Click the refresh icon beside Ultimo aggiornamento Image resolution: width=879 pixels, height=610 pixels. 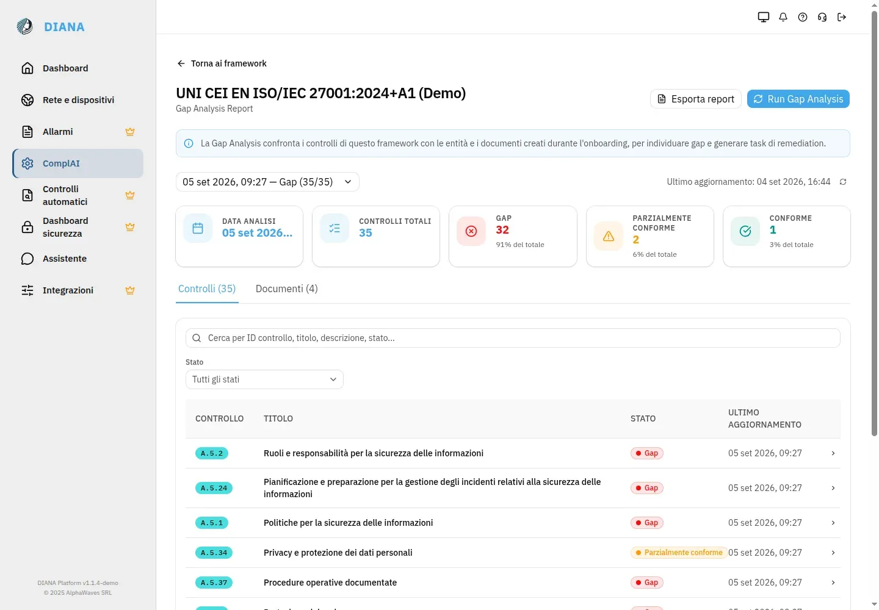point(843,182)
